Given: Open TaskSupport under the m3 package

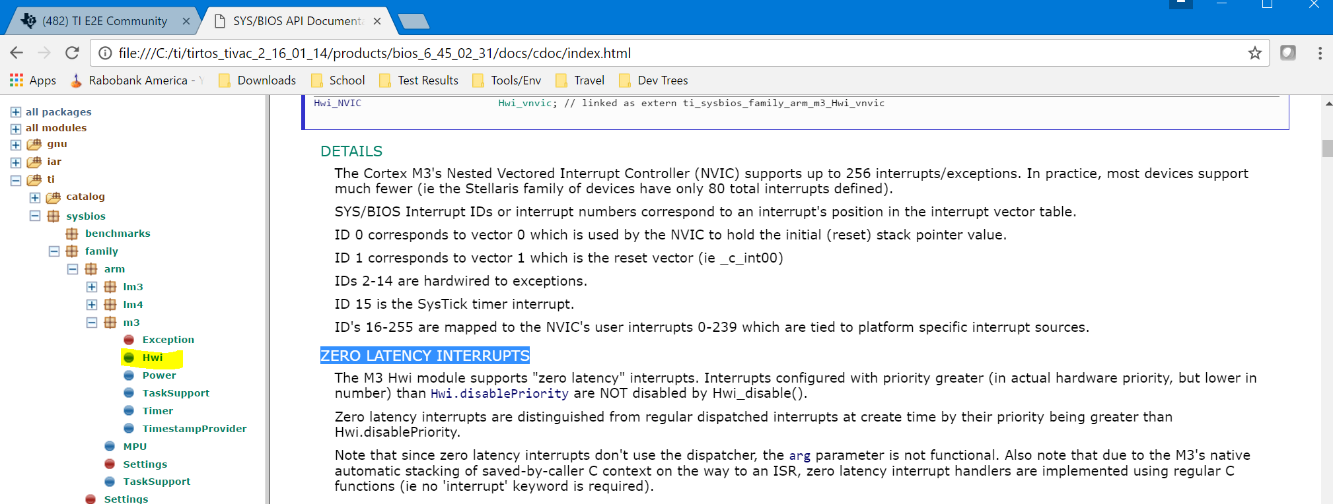Looking at the screenshot, I should click(x=176, y=393).
